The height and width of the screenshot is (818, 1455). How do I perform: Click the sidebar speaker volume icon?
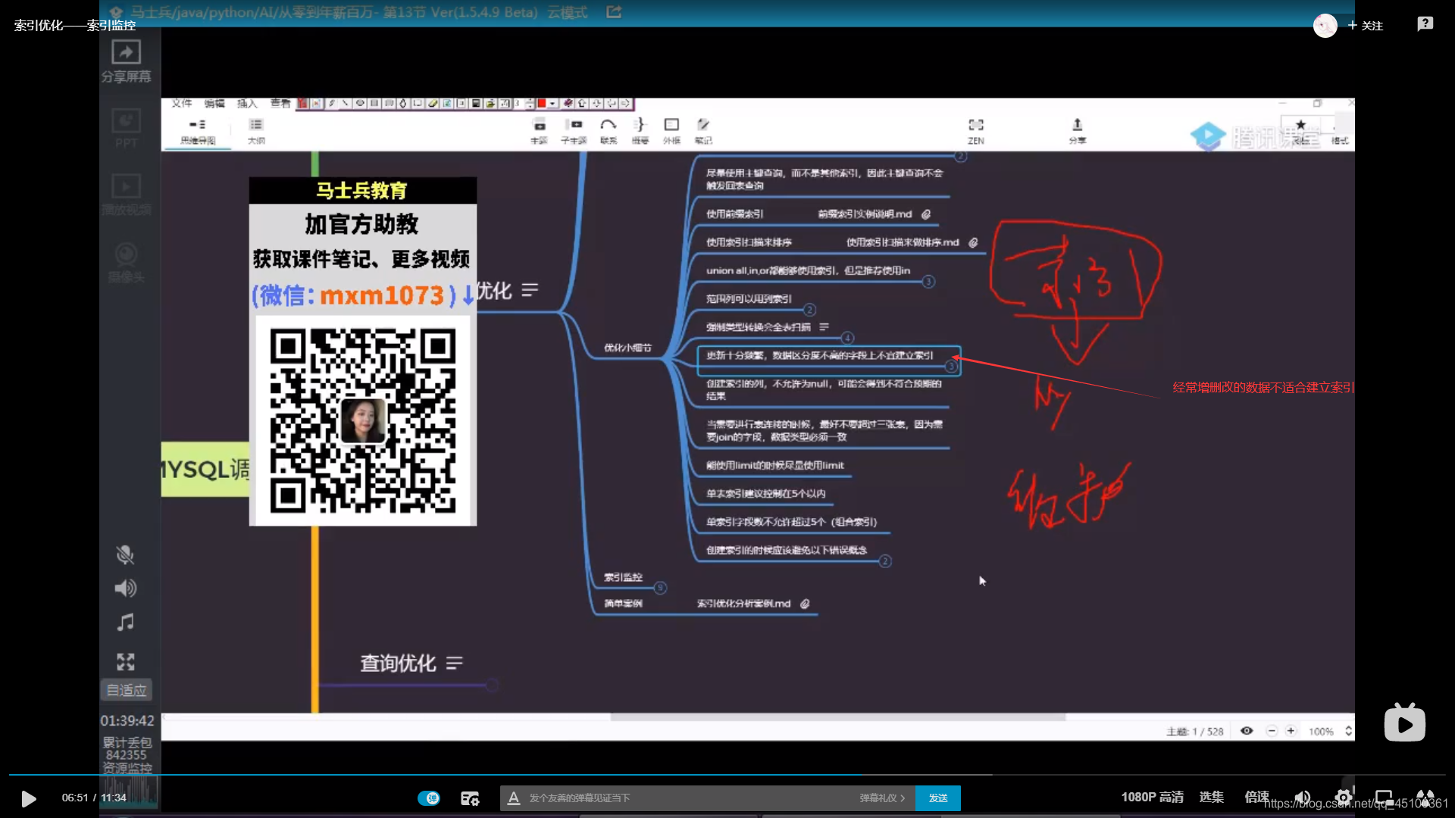point(125,589)
